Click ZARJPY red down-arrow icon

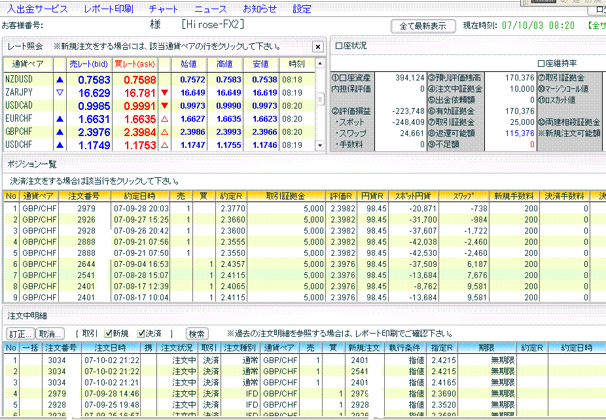tap(164, 93)
